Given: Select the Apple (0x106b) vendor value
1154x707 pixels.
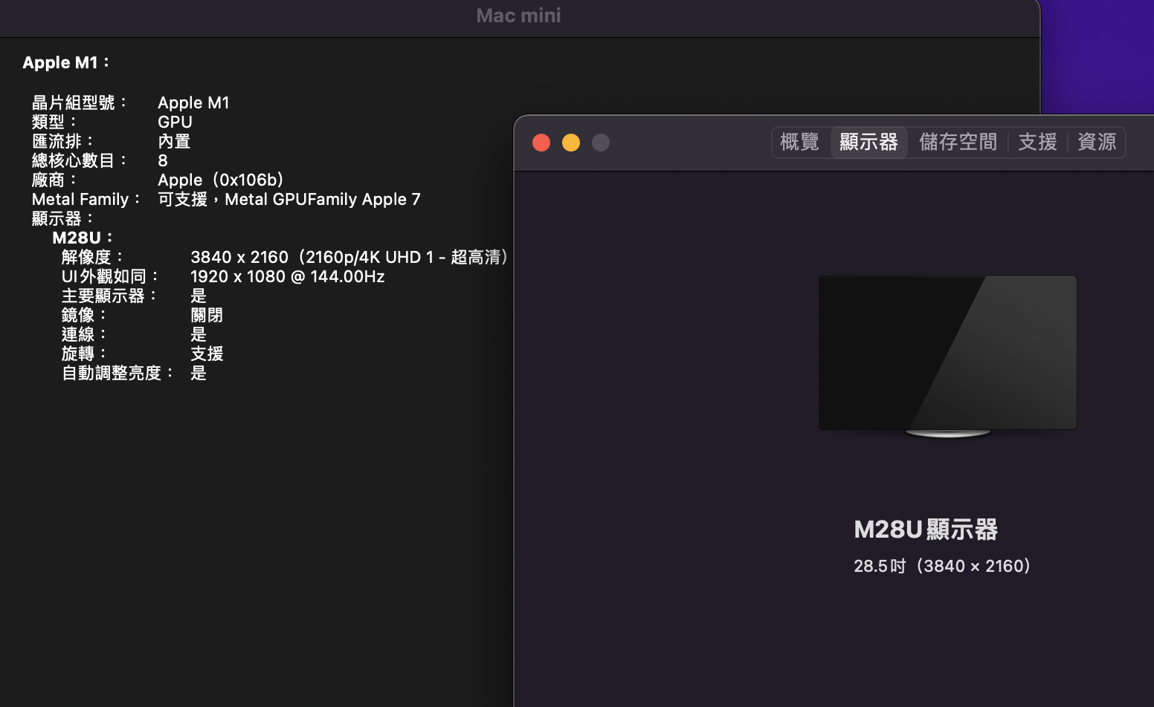Looking at the screenshot, I should point(221,180).
